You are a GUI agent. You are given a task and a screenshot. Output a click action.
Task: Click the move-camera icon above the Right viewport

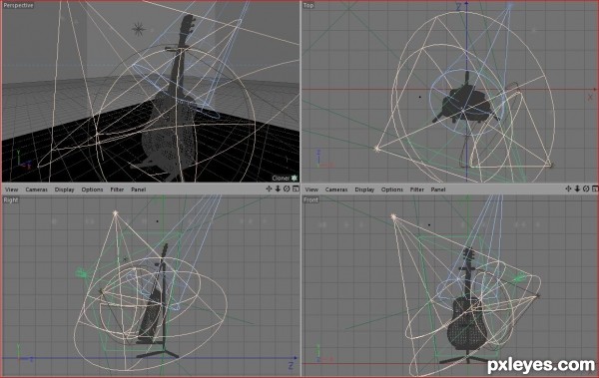click(269, 189)
